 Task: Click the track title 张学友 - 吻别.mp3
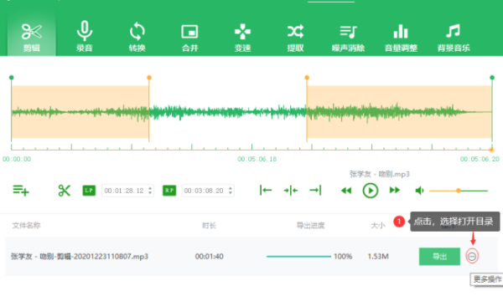(x=380, y=174)
